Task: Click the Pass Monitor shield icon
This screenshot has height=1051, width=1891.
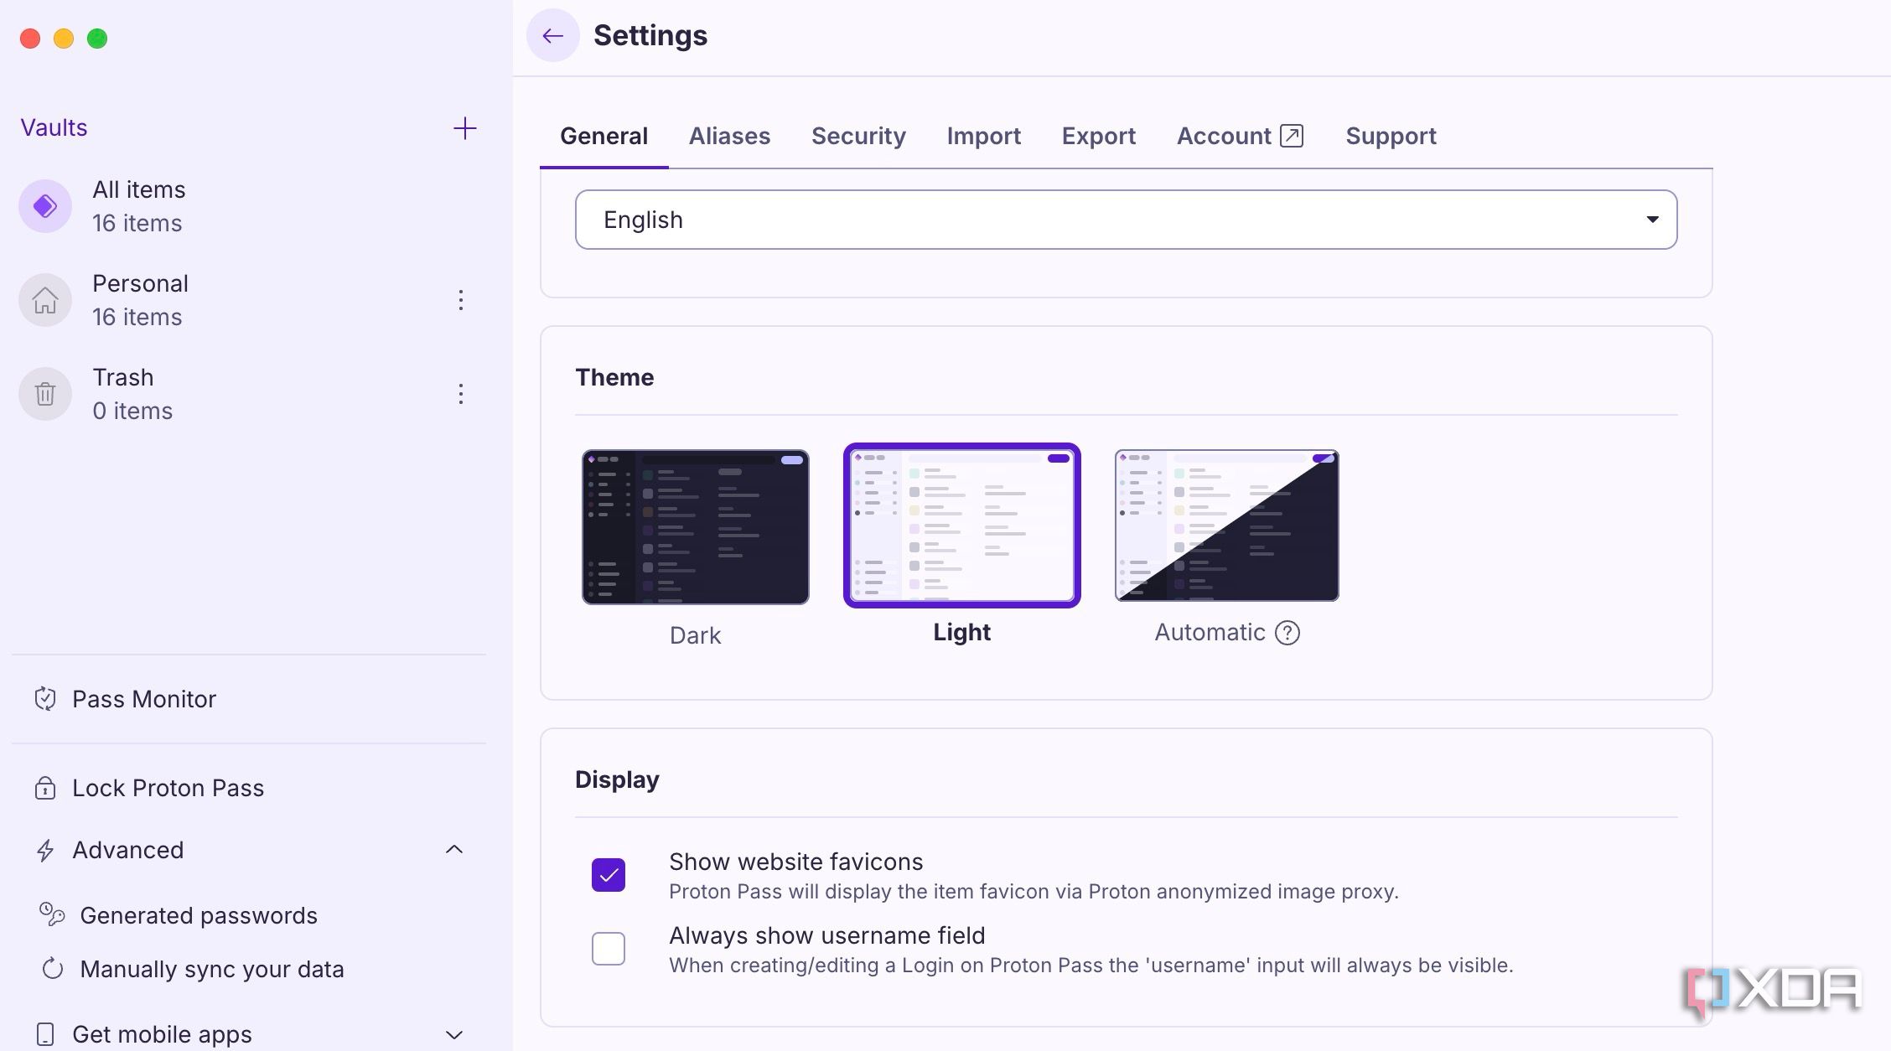Action: (45, 699)
